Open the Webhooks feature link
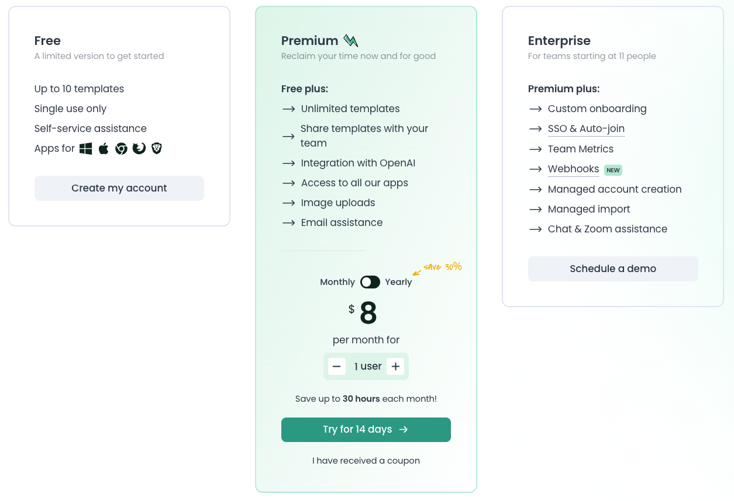The width and height of the screenshot is (734, 501). click(573, 169)
